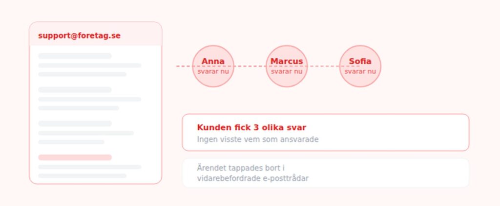Open the second placeholder email in inbox
The width and height of the screenshot is (500, 206).
tap(89, 99)
